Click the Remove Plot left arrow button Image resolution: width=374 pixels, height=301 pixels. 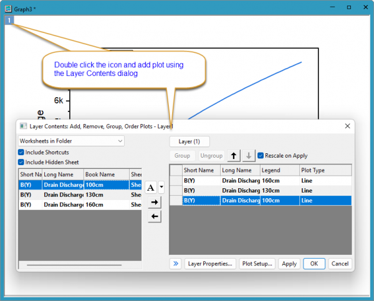click(155, 216)
